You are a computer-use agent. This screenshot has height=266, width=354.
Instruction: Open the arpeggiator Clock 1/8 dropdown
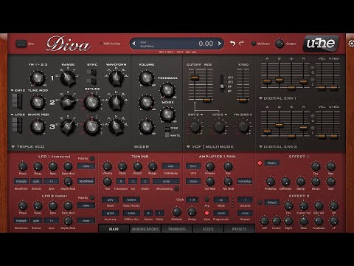click(x=192, y=199)
